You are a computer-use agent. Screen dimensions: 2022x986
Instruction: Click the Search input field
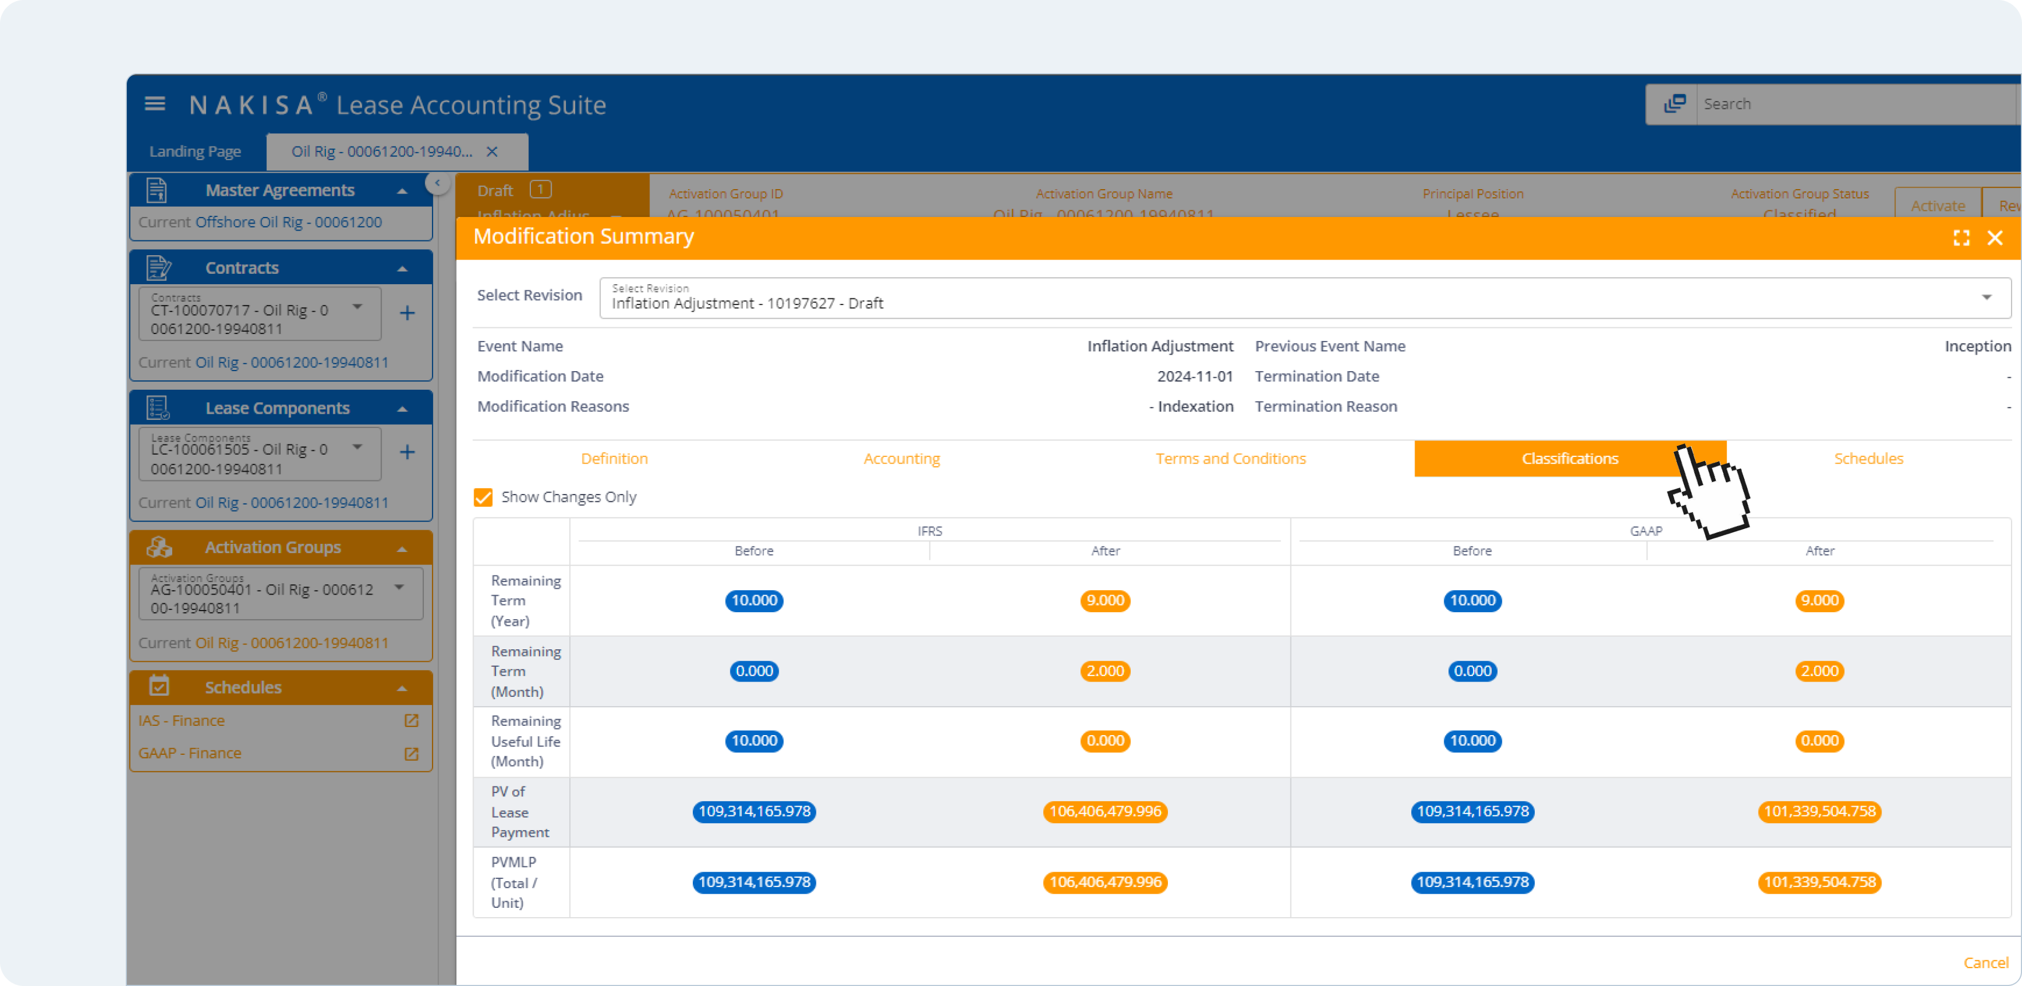1857,103
